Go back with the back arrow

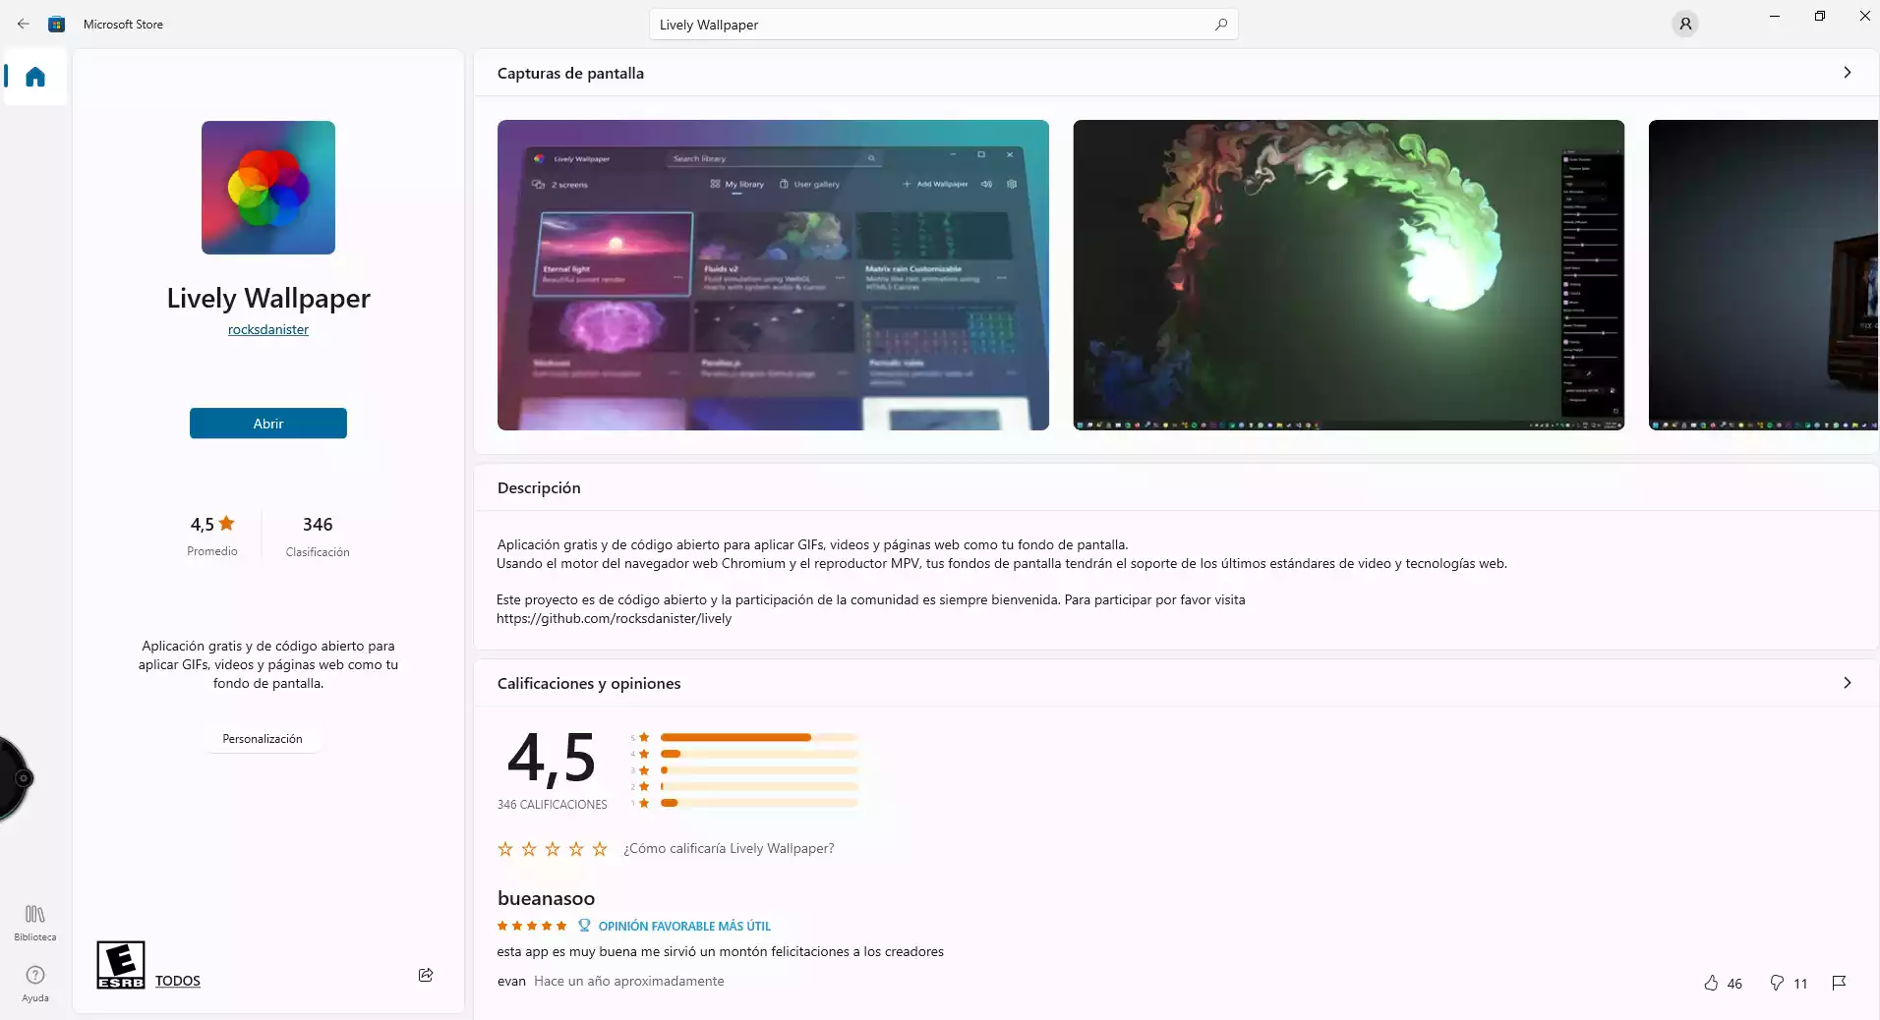[24, 24]
